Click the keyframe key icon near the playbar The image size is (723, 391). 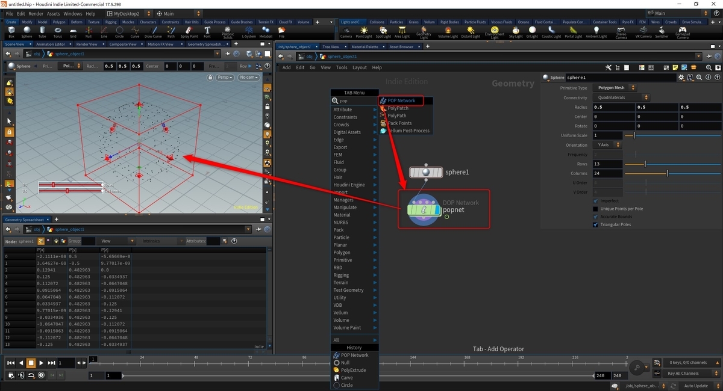click(637, 368)
